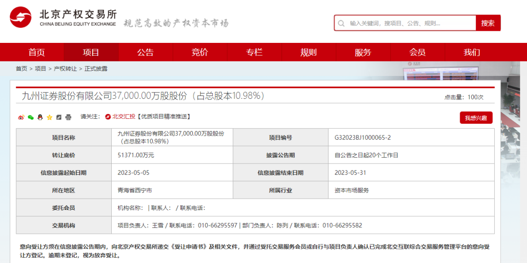This screenshot has width=527, height=263.
Task: Click the 项目编号 table label
Action: (280, 137)
